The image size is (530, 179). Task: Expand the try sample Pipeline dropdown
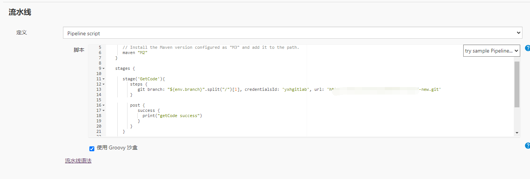pyautogui.click(x=491, y=51)
